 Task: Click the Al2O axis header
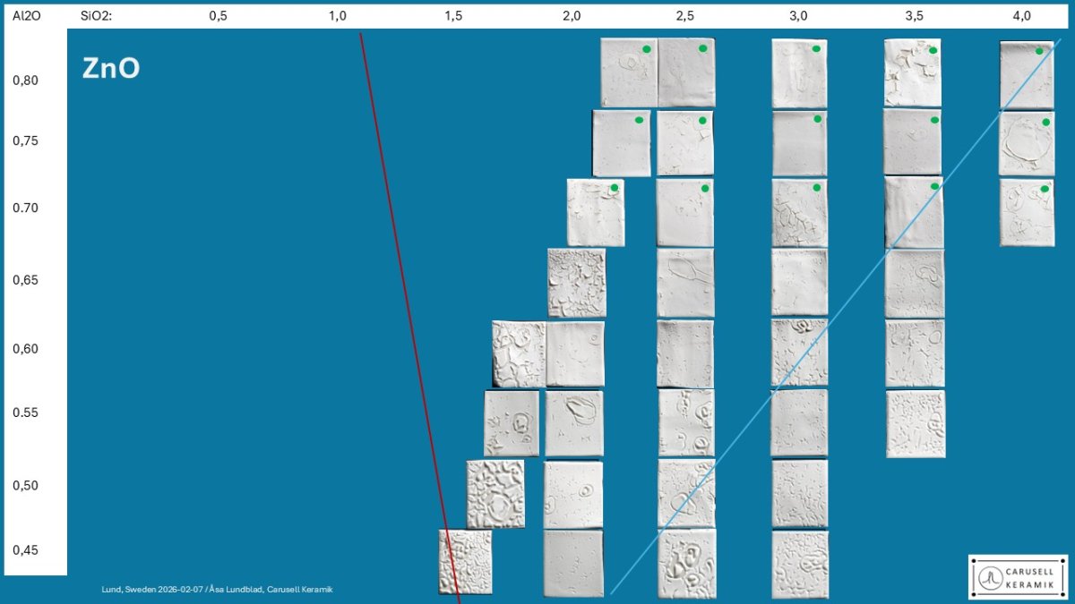coord(28,16)
